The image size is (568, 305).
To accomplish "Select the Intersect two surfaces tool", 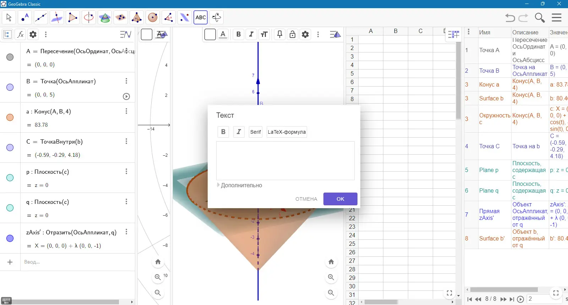I will (105, 17).
